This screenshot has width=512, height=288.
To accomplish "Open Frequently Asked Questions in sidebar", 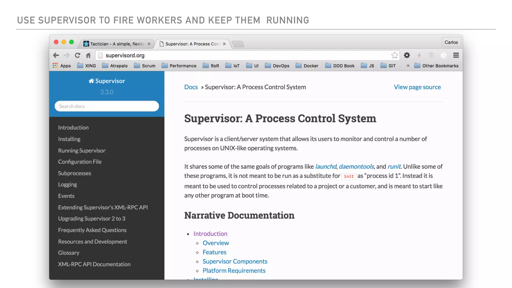I will coord(92,230).
